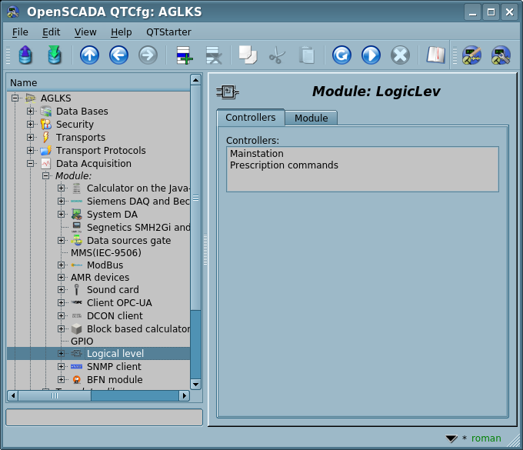Screen dimensions: 523x450
Task: Open the Edit menu
Action: coord(51,32)
